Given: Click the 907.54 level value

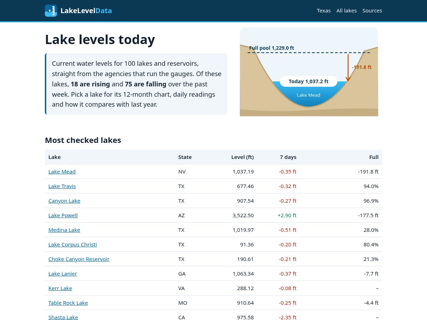Looking at the screenshot, I should [x=245, y=201].
